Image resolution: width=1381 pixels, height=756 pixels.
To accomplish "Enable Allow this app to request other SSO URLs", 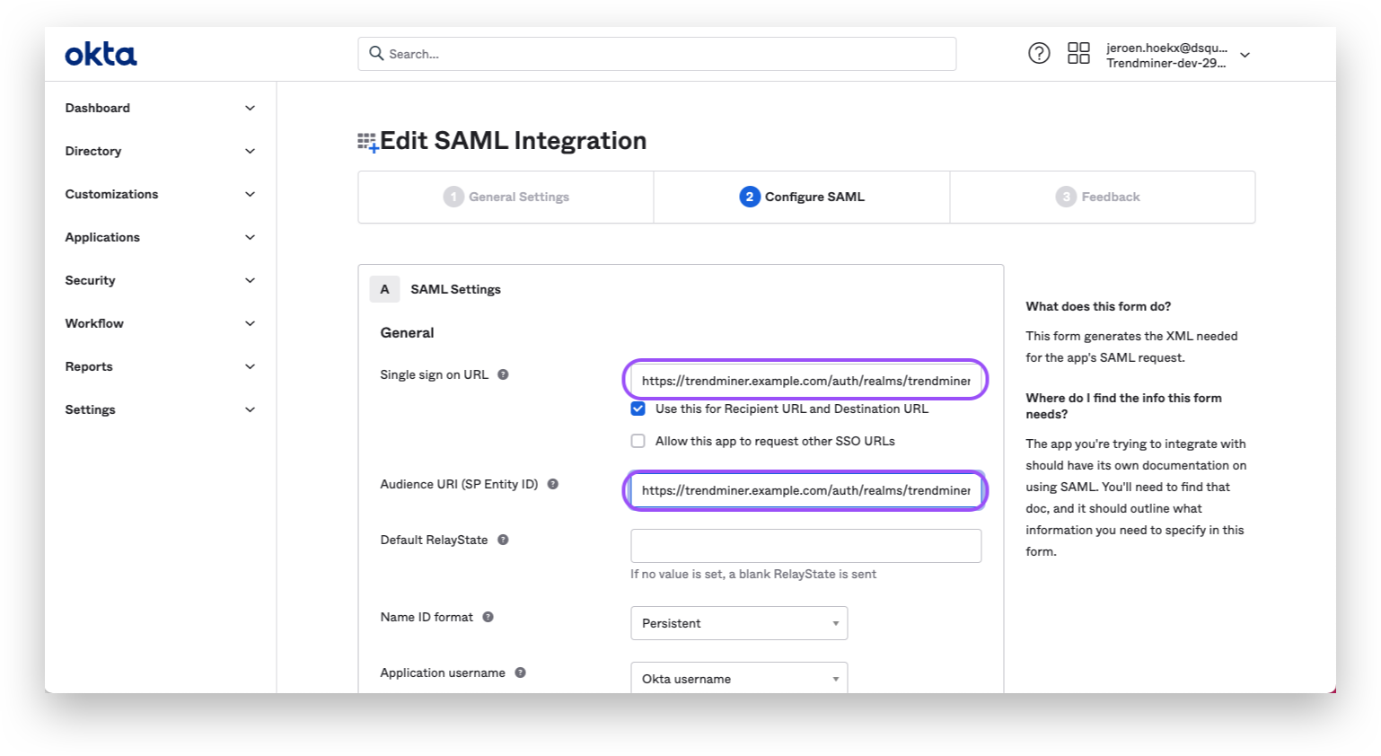I will click(x=638, y=440).
